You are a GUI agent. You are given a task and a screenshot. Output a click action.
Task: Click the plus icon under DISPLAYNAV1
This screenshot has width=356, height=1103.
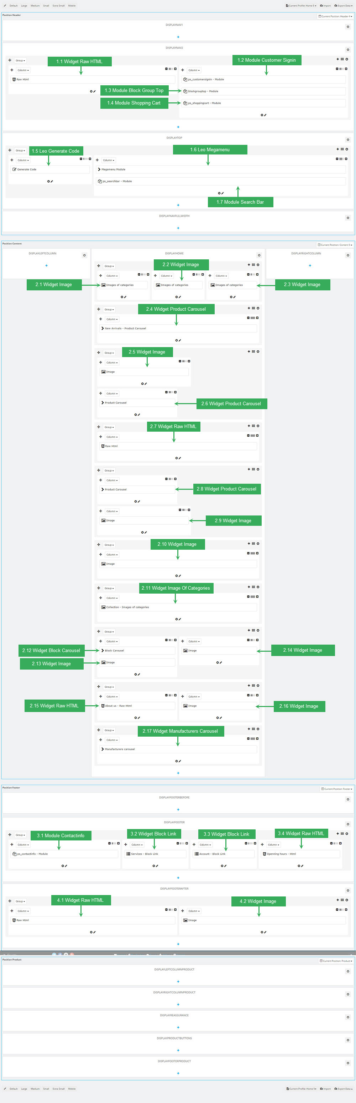pyautogui.click(x=178, y=37)
